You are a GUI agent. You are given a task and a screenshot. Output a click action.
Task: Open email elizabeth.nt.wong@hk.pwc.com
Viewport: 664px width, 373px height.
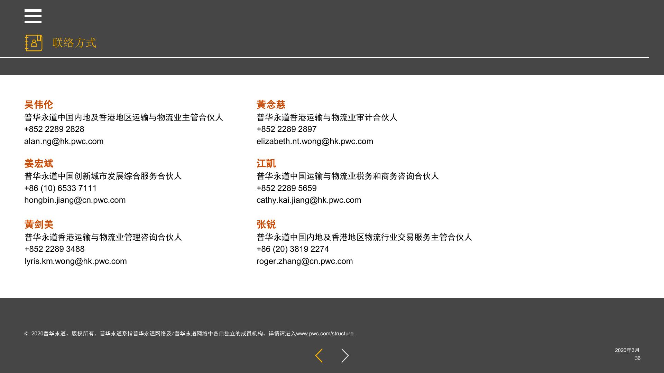click(315, 141)
